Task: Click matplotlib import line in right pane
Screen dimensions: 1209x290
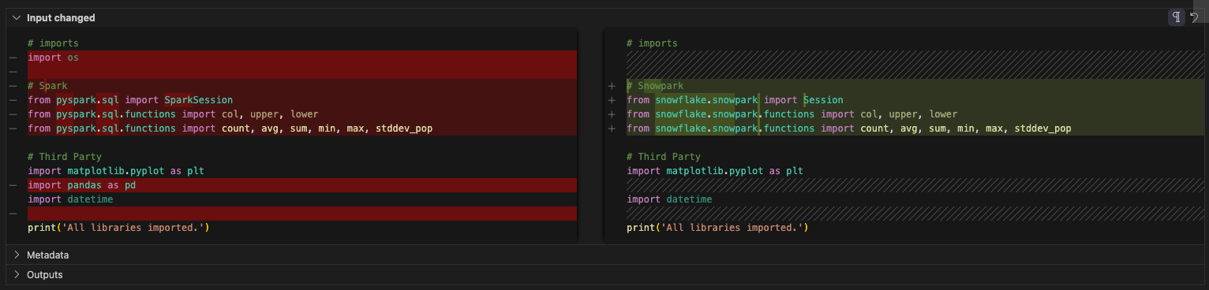Action: coord(715,171)
